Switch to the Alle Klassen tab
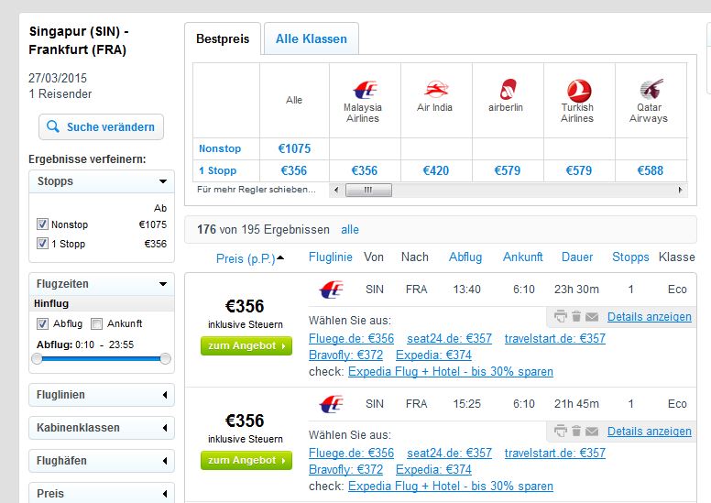711x503 pixels. (312, 39)
